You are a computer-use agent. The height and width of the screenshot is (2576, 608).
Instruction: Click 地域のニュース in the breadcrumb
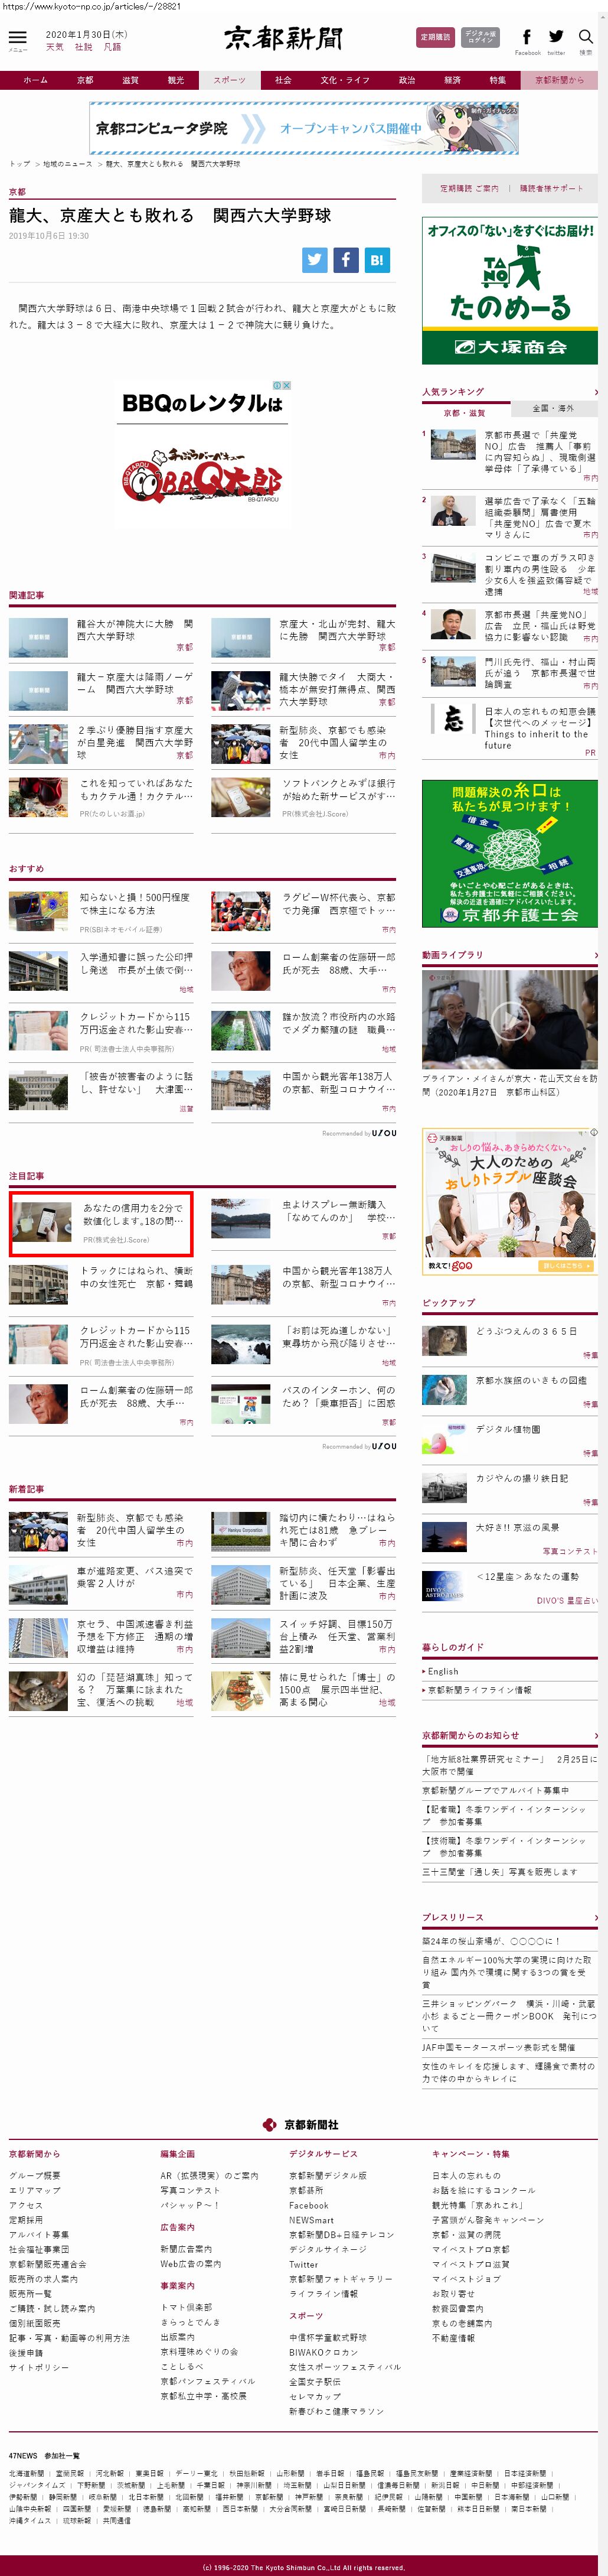(67, 164)
